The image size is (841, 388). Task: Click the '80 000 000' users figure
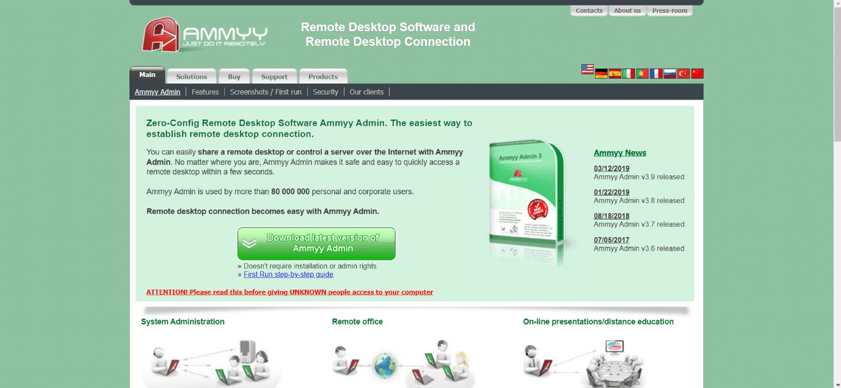pyautogui.click(x=290, y=191)
